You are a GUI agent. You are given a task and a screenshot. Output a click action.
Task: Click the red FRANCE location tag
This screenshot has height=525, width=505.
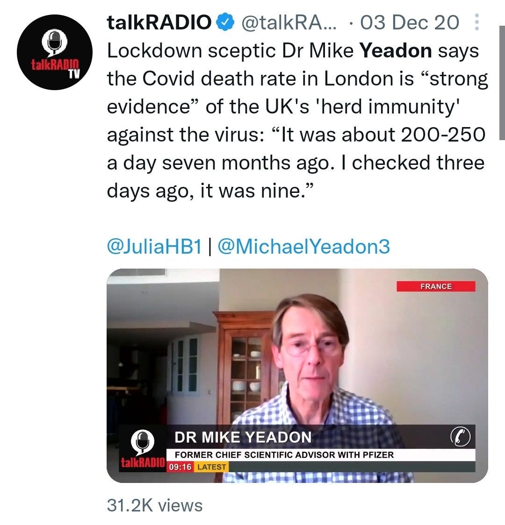click(436, 286)
